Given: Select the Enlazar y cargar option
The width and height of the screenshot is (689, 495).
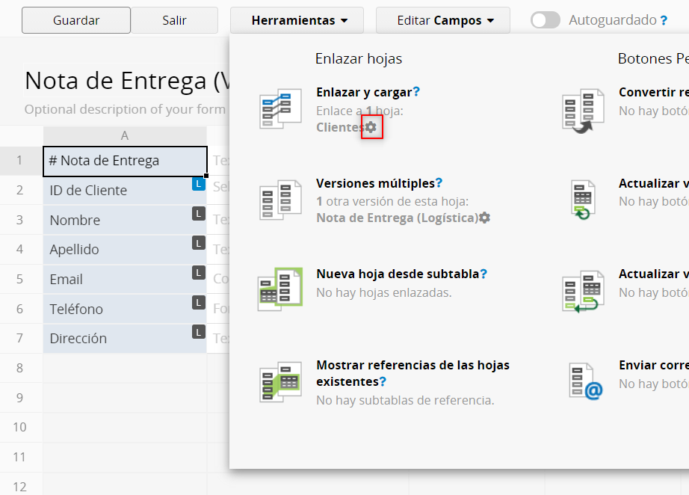Looking at the screenshot, I should click(364, 92).
